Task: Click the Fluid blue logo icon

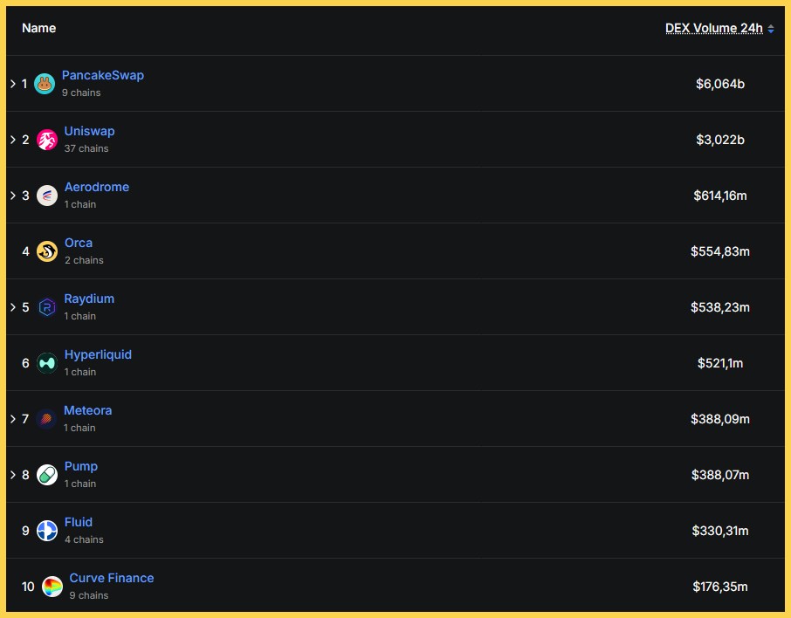Action: click(47, 531)
